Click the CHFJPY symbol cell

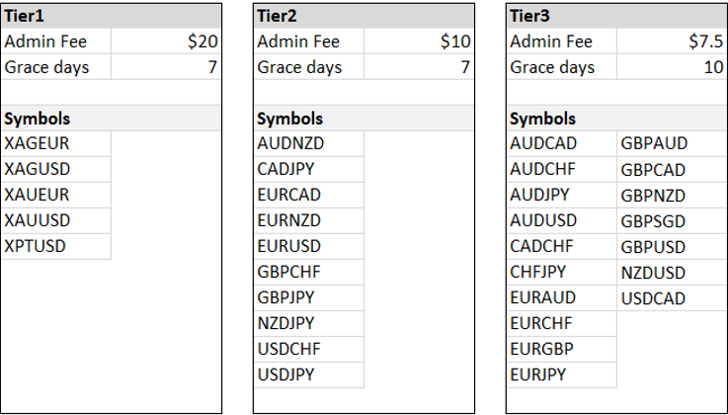(x=562, y=272)
